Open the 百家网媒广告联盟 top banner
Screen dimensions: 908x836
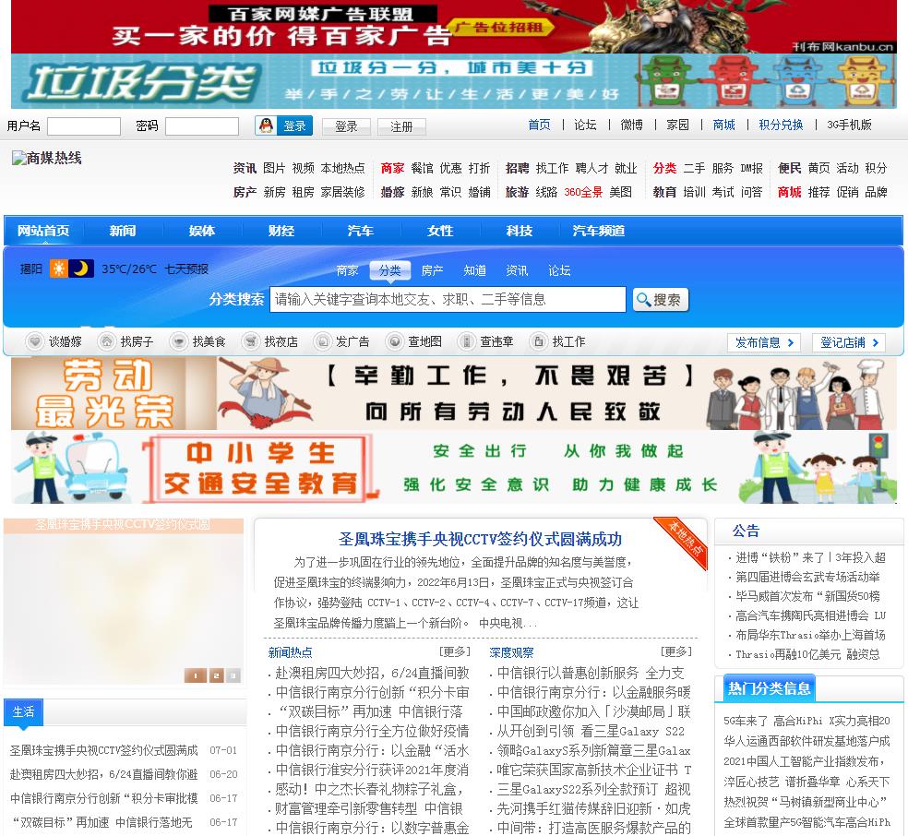tap(454, 27)
